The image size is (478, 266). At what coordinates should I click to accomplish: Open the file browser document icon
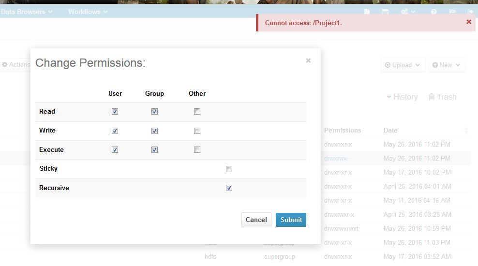point(367,12)
